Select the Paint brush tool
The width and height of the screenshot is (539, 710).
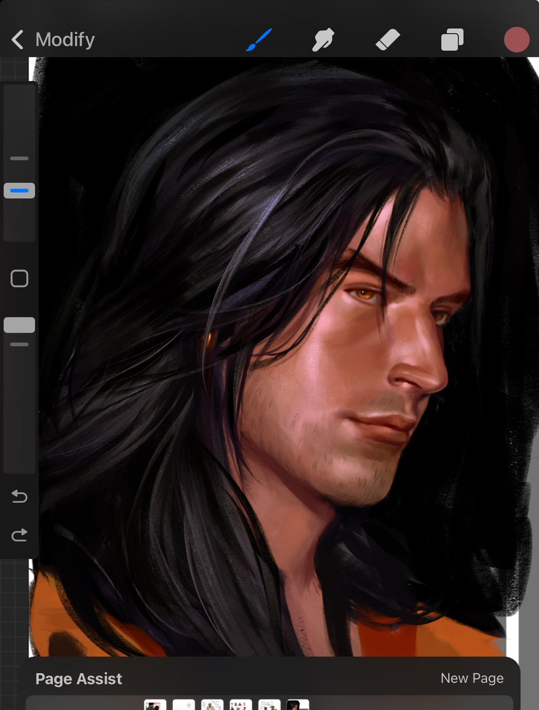pyautogui.click(x=259, y=40)
